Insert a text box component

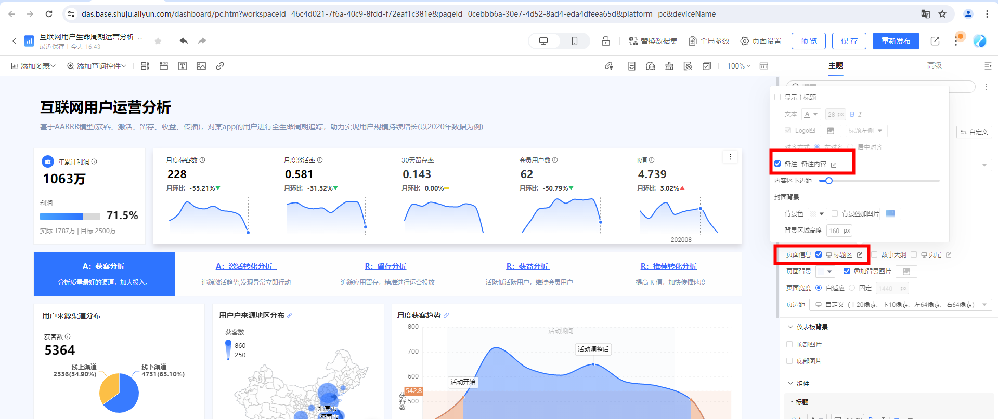(183, 66)
